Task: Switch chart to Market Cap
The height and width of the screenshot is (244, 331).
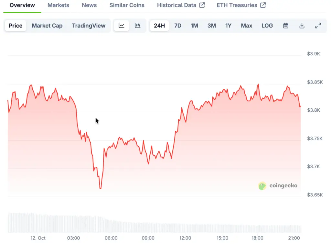Action: [x=47, y=26]
